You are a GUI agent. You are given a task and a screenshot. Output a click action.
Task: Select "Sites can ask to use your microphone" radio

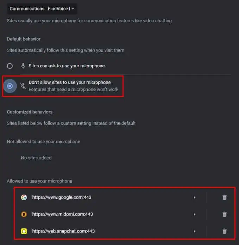(x=10, y=66)
